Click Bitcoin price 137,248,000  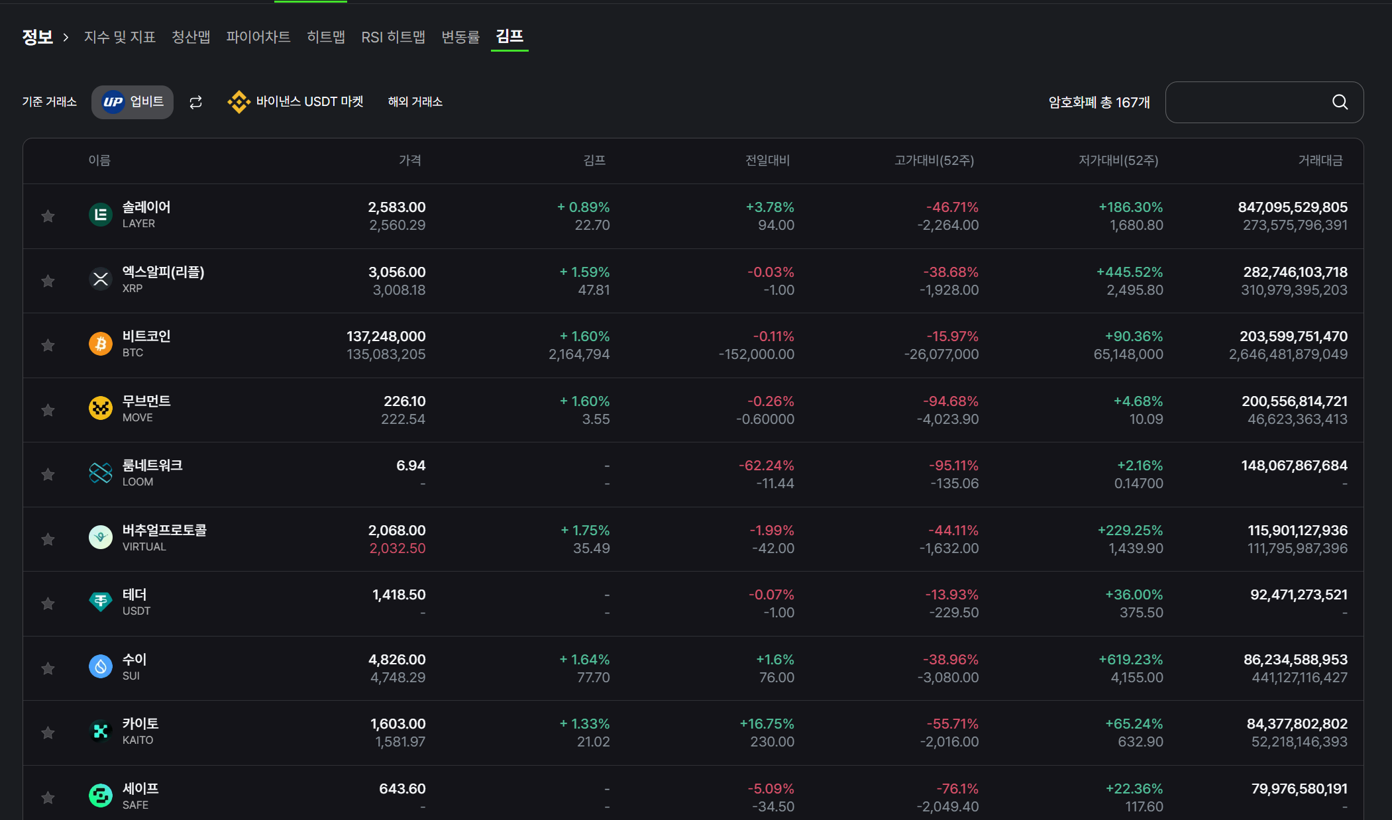point(386,336)
